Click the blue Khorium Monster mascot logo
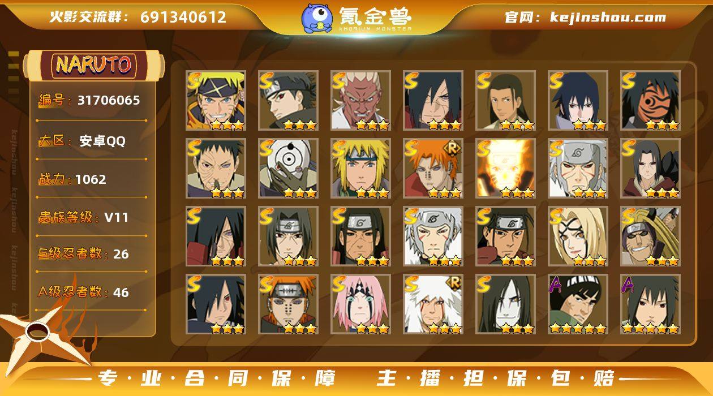Image resolution: width=713 pixels, height=396 pixels. point(317,18)
